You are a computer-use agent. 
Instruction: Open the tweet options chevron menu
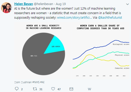[x=127, y=4]
